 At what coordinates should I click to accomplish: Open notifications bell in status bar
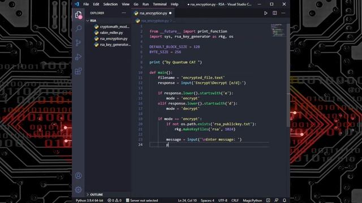(285, 201)
